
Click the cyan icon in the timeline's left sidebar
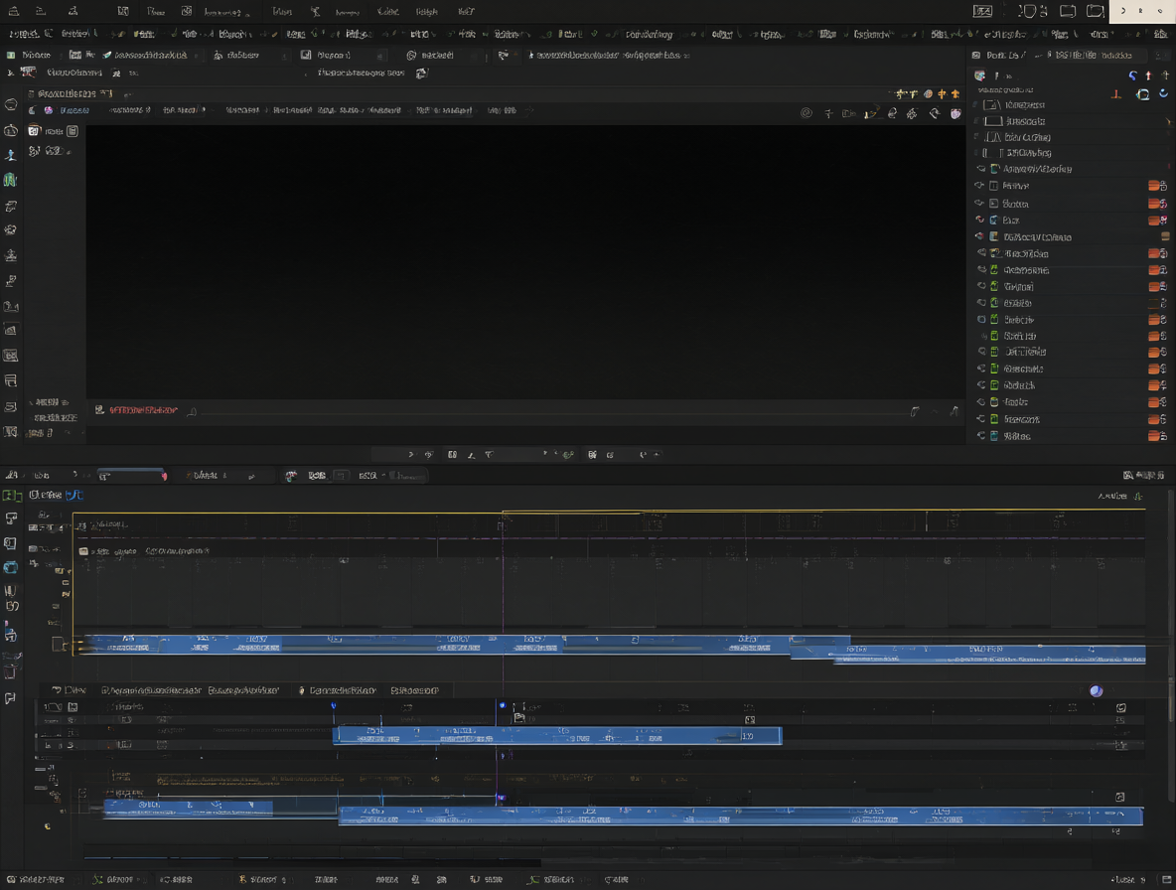point(11,567)
